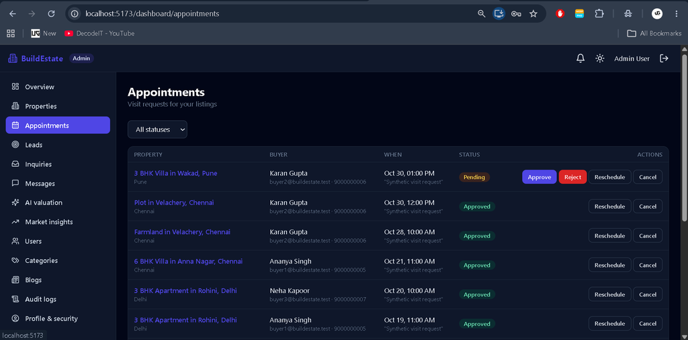Toggle light theme sun icon
This screenshot has width=688, height=340.
(x=600, y=58)
